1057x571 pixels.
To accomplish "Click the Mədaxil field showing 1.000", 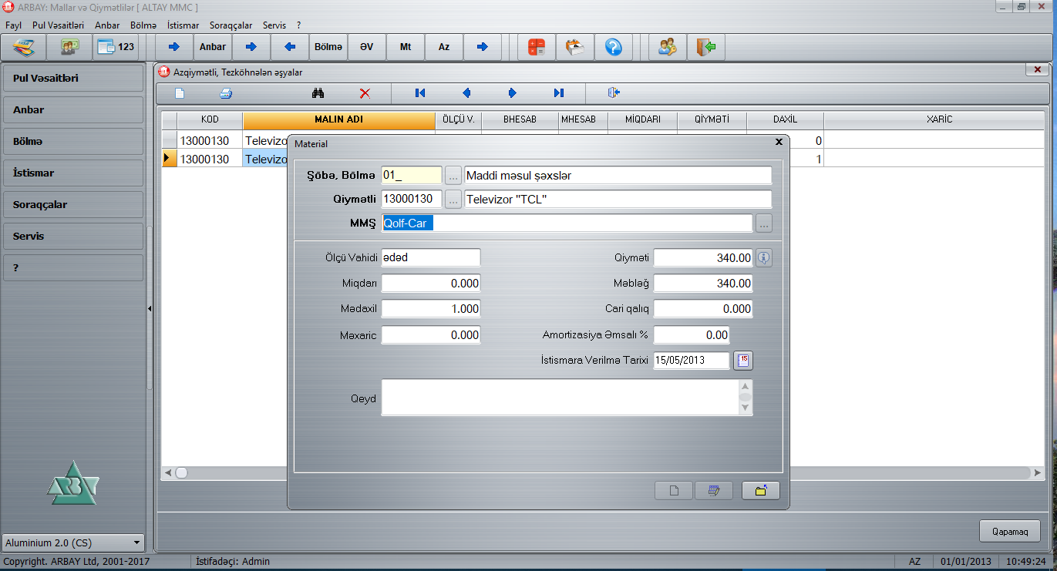I will [431, 309].
